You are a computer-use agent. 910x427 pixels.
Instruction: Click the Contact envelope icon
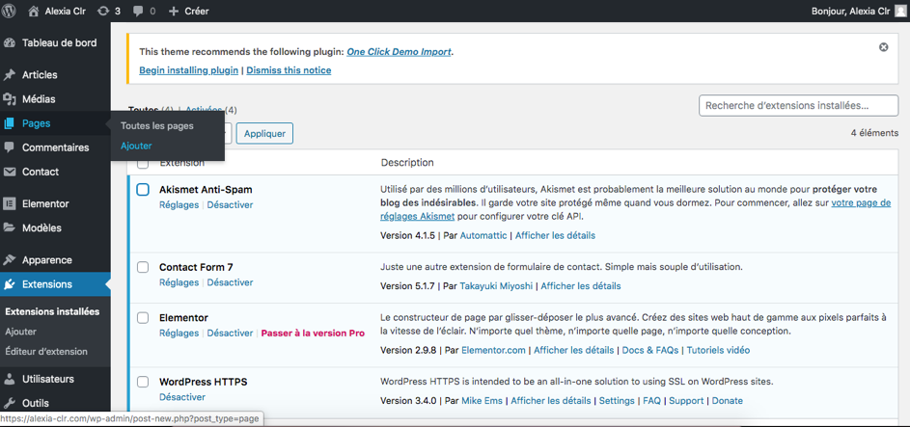pyautogui.click(x=10, y=172)
